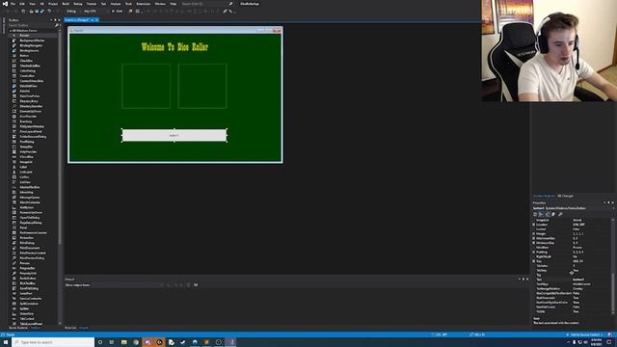Pick the DateTimePicker toolbox item
Image resolution: width=617 pixels, height=347 pixels.
tap(30, 96)
